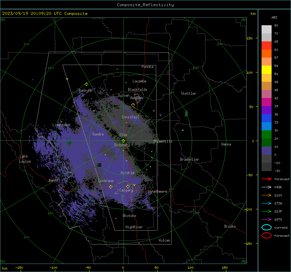The width and height of the screenshot is (291, 272).
Task: Click the cyan 27ZW arrow in legend
Action: pos(266,203)
